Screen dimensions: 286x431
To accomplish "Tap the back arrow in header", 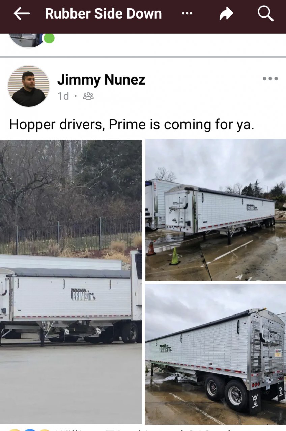I will pos(22,14).
